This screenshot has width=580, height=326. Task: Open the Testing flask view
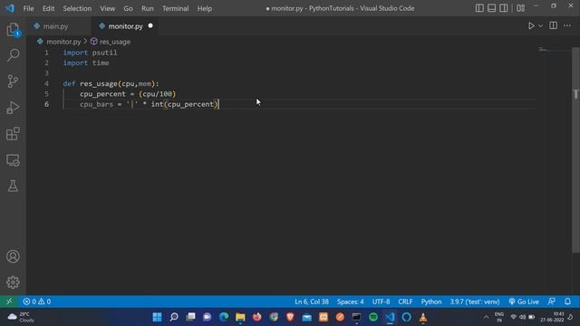click(13, 186)
